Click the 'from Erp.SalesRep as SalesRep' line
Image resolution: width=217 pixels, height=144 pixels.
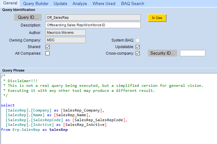(34, 130)
